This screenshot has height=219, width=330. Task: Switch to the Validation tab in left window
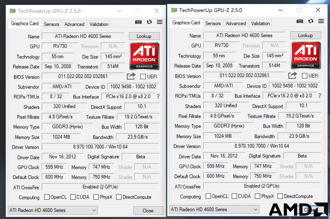(x=99, y=24)
